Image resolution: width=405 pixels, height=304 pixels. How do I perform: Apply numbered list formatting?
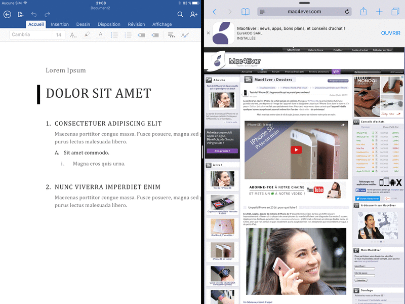pyautogui.click(x=128, y=35)
